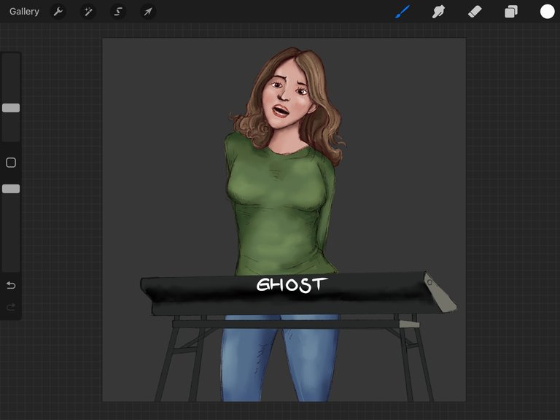
Task: Tap the square Modify button in the sidebar
Action: click(x=11, y=163)
